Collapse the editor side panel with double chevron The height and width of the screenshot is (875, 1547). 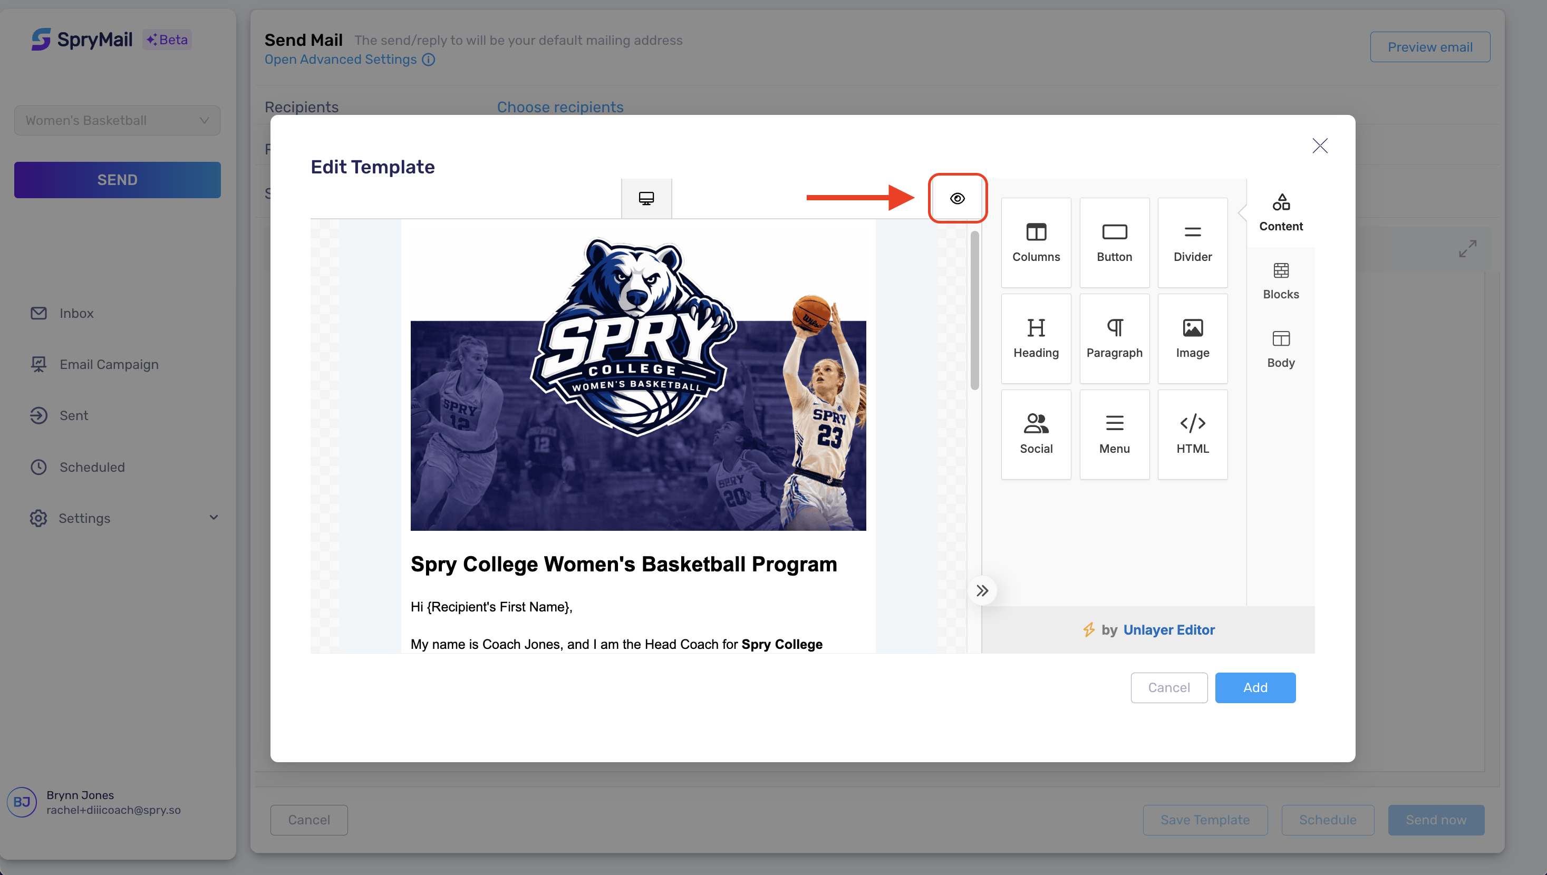tap(982, 590)
